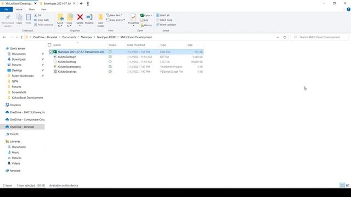The height and width of the screenshot is (197, 351).
Task: Open the File menu tab
Action: [x=6, y=9]
